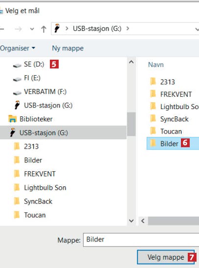Open Biblioteker in the navigation tree
This screenshot has width=199, height=268.
[x=31, y=119]
